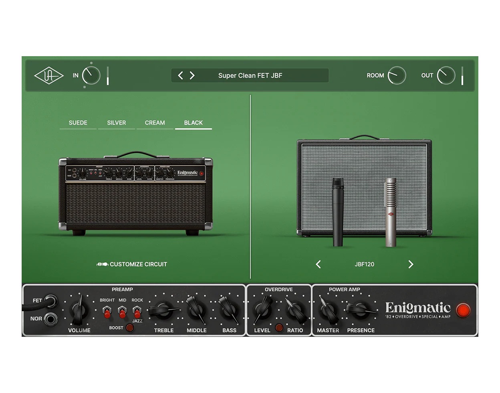Select the SUEDE amp skin tab
Viewport: 500px width, 393px height.
click(x=78, y=123)
